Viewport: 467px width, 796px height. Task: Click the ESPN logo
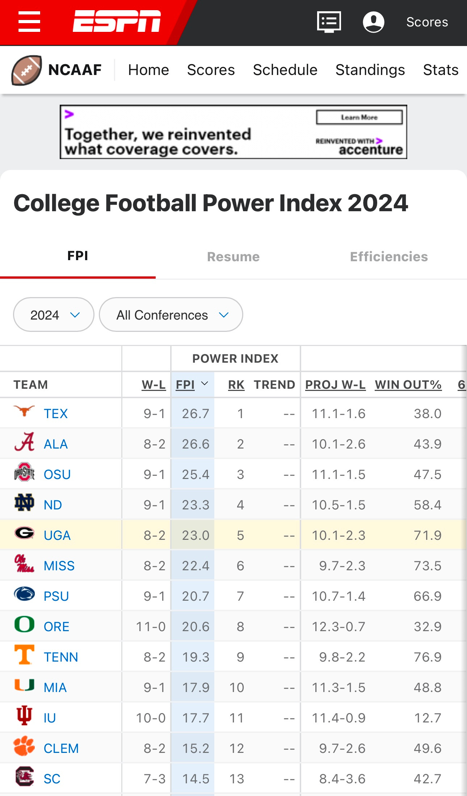click(x=117, y=21)
